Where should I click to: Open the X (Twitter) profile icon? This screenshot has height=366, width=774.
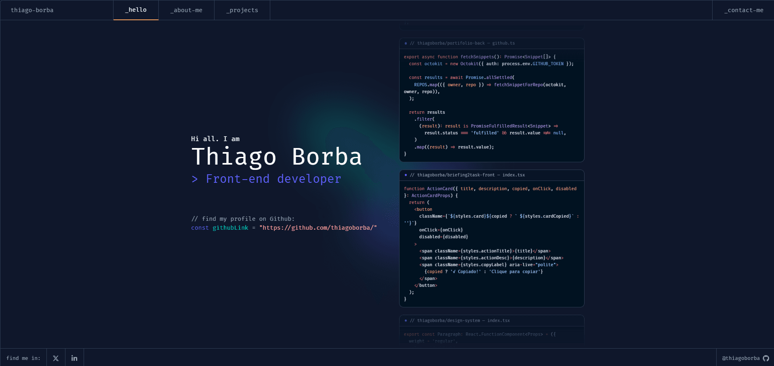point(56,358)
